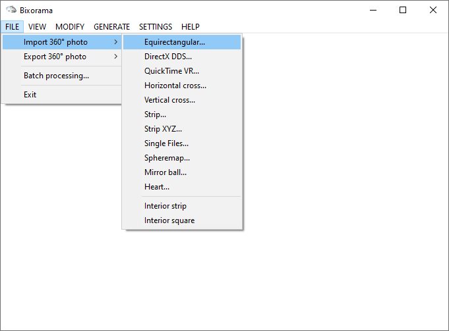Select Strip XYZ import format
Image resolution: width=449 pixels, height=331 pixels.
click(x=163, y=129)
